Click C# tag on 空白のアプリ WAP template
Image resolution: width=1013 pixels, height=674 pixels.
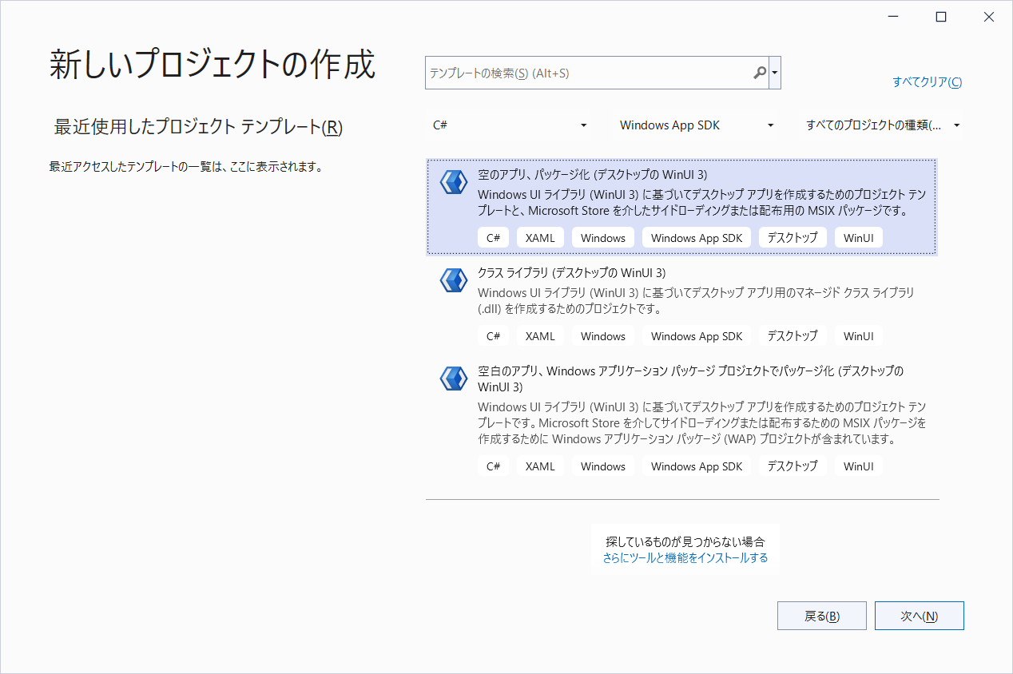(493, 466)
